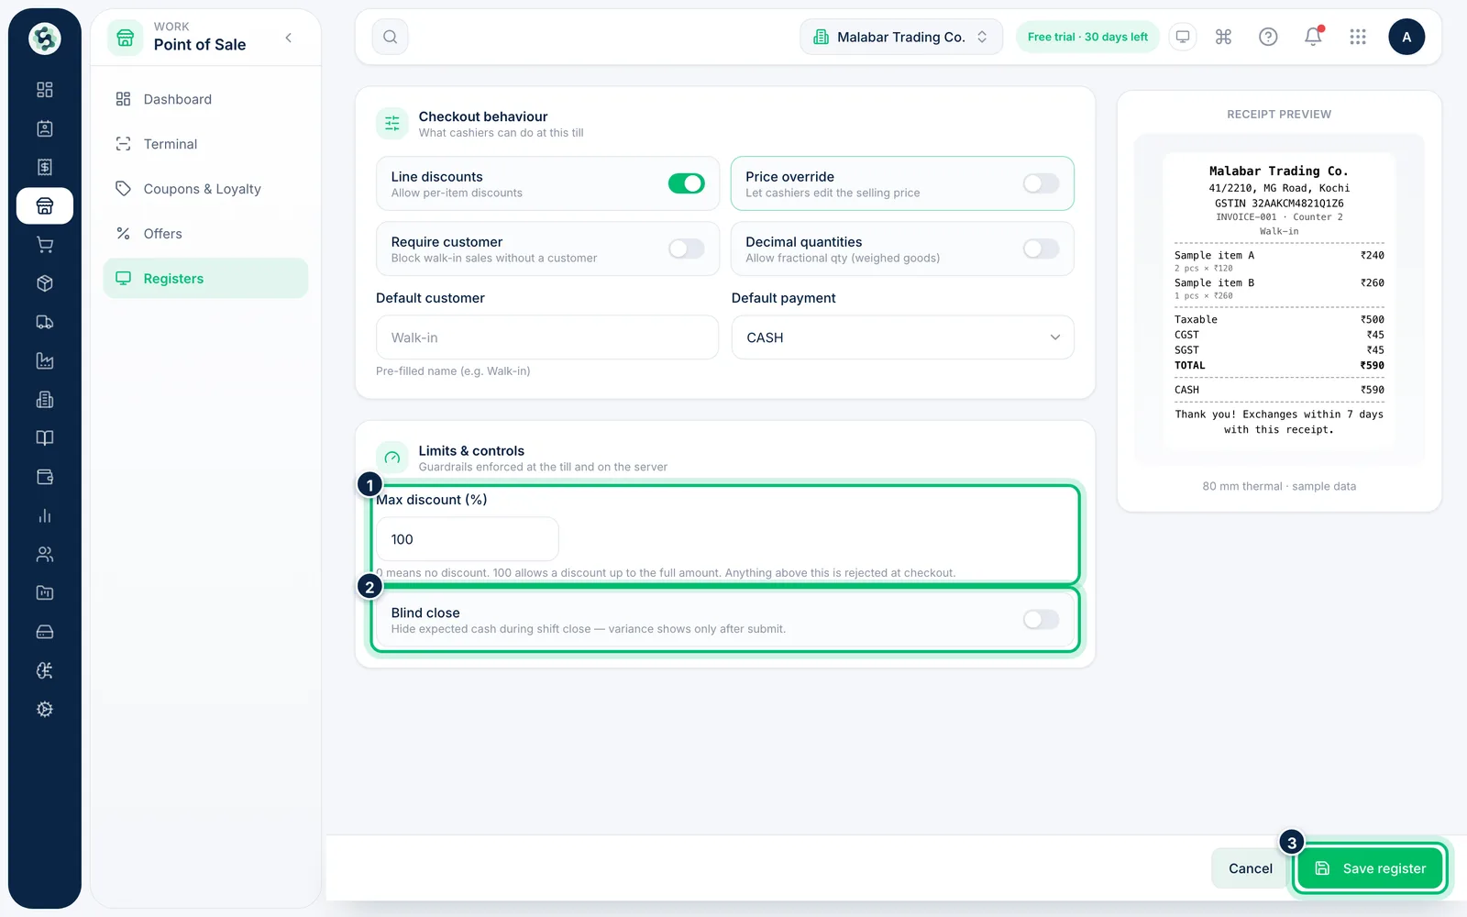Open Coupons & Loyalty menu item
This screenshot has width=1467, height=917.
click(x=205, y=189)
